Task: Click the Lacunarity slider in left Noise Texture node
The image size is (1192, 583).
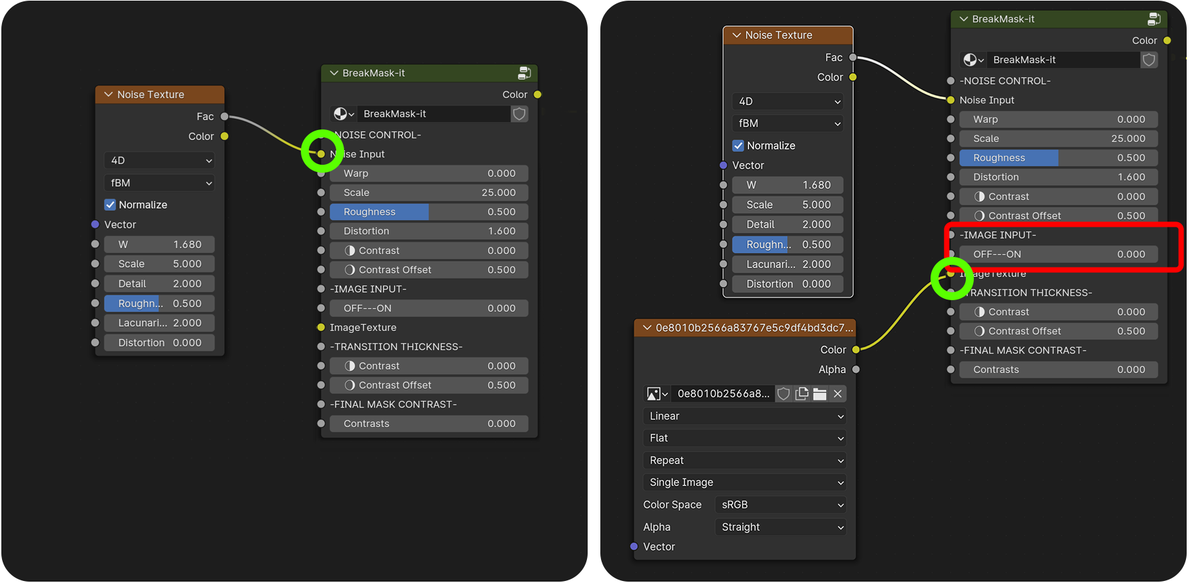Action: (x=159, y=323)
